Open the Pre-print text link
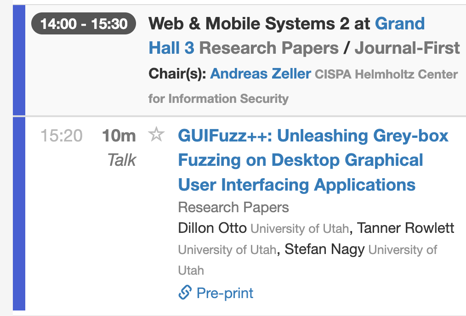466x316 pixels. click(225, 293)
